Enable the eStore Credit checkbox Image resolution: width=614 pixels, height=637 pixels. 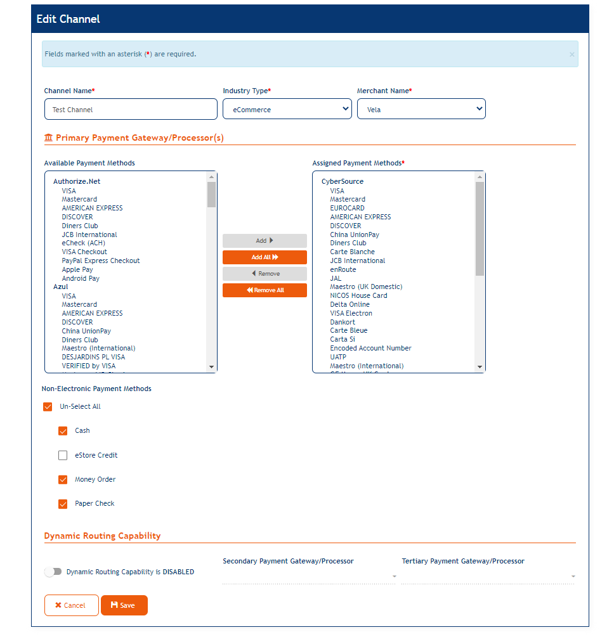click(x=63, y=455)
